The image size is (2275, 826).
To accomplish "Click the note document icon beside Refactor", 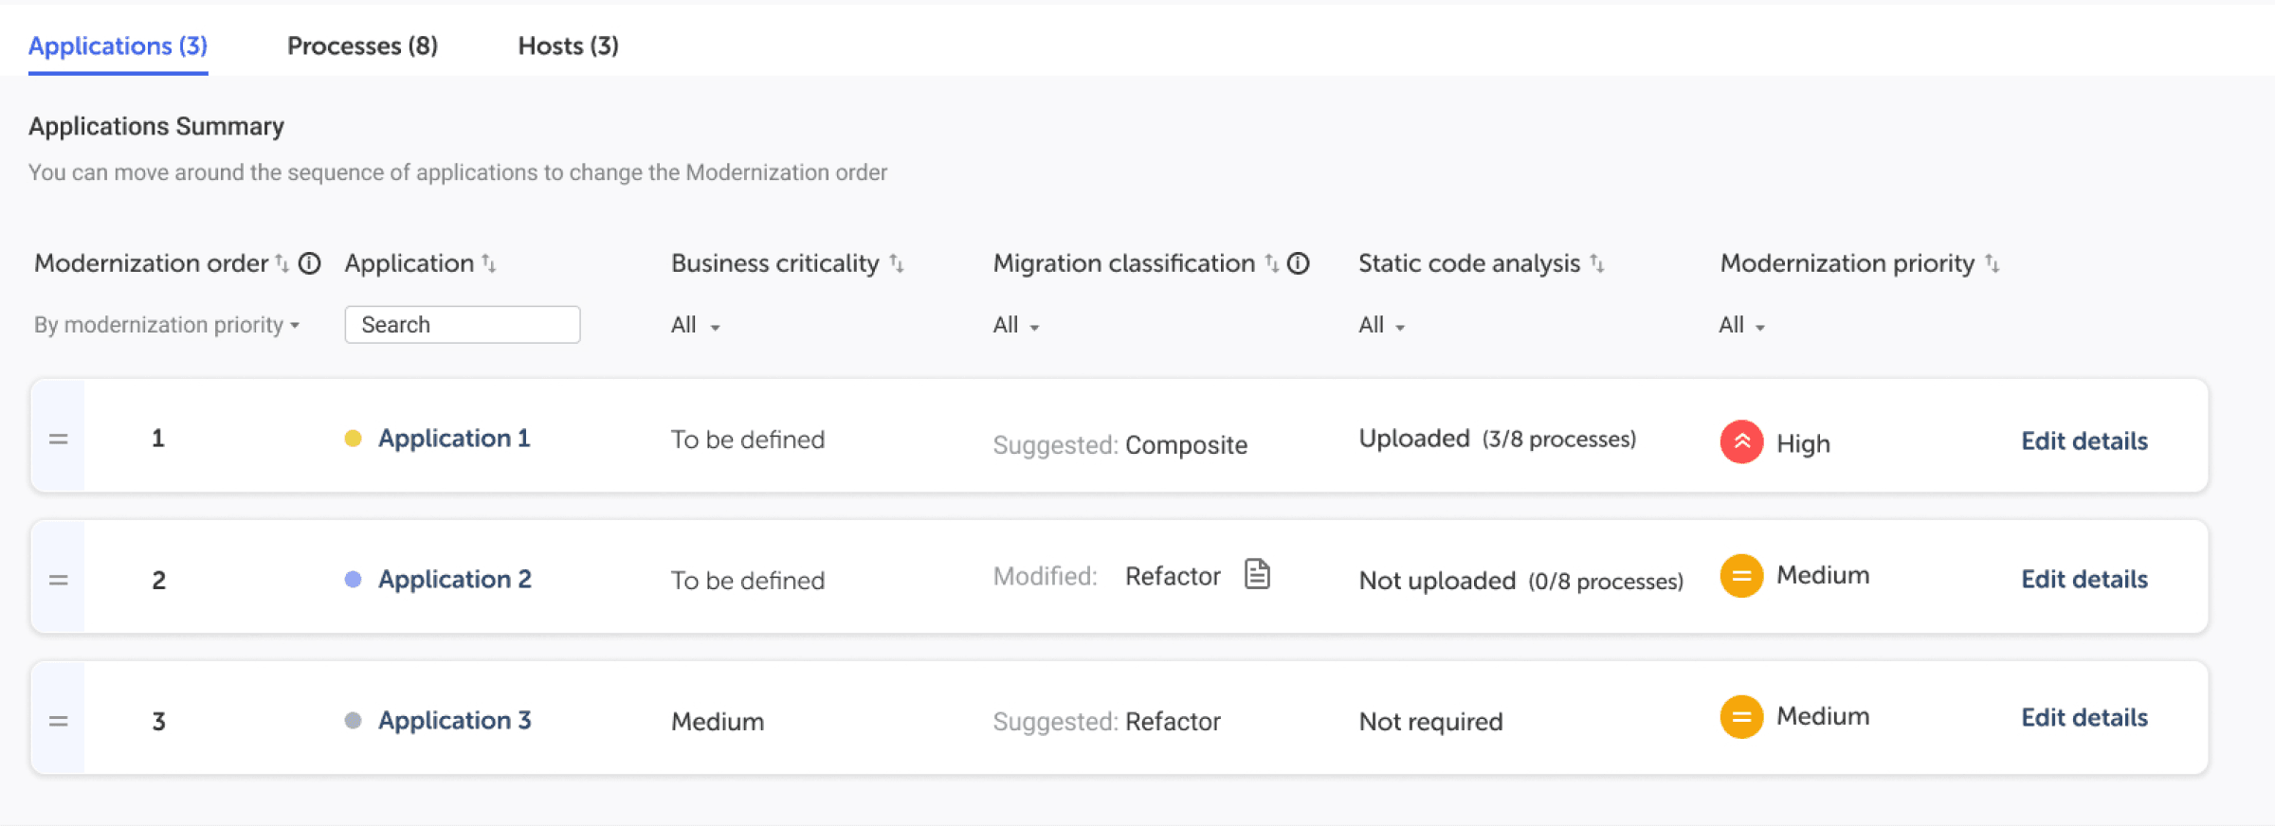I will 1257,574.
